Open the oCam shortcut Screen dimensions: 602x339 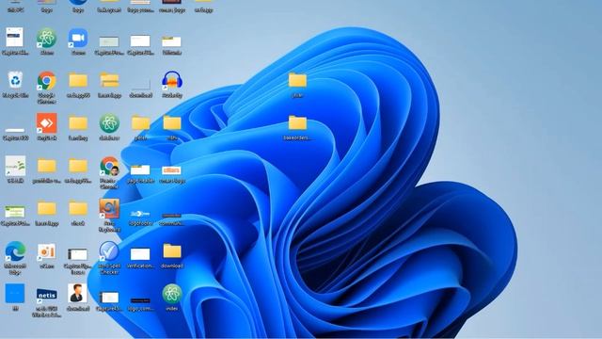coord(46,252)
